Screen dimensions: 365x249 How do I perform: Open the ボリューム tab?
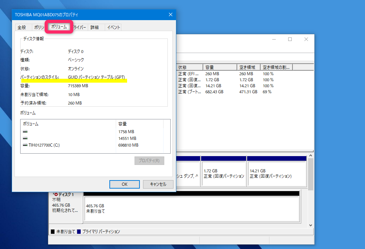59,27
